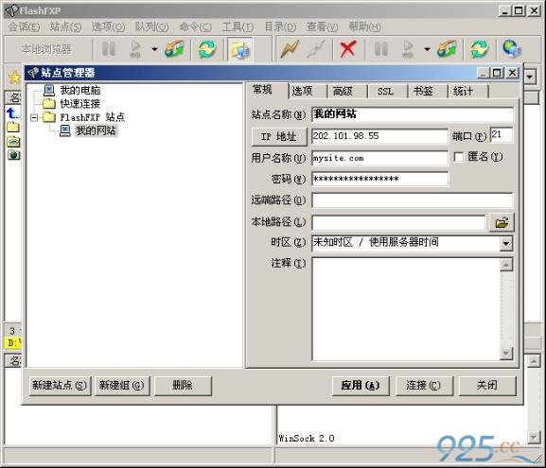Click the globe icon in remote toolbar
The height and width of the screenshot is (468, 546).
pyautogui.click(x=512, y=49)
